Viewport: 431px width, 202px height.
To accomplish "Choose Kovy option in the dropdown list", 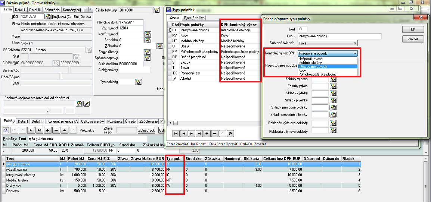I will (x=303, y=70).
